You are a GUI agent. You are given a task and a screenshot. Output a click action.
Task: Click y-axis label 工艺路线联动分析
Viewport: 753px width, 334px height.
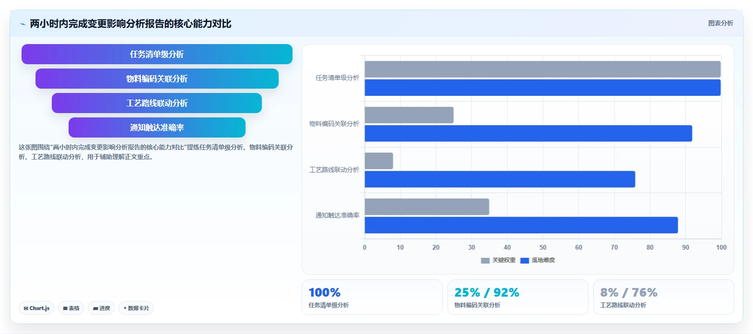pos(334,170)
